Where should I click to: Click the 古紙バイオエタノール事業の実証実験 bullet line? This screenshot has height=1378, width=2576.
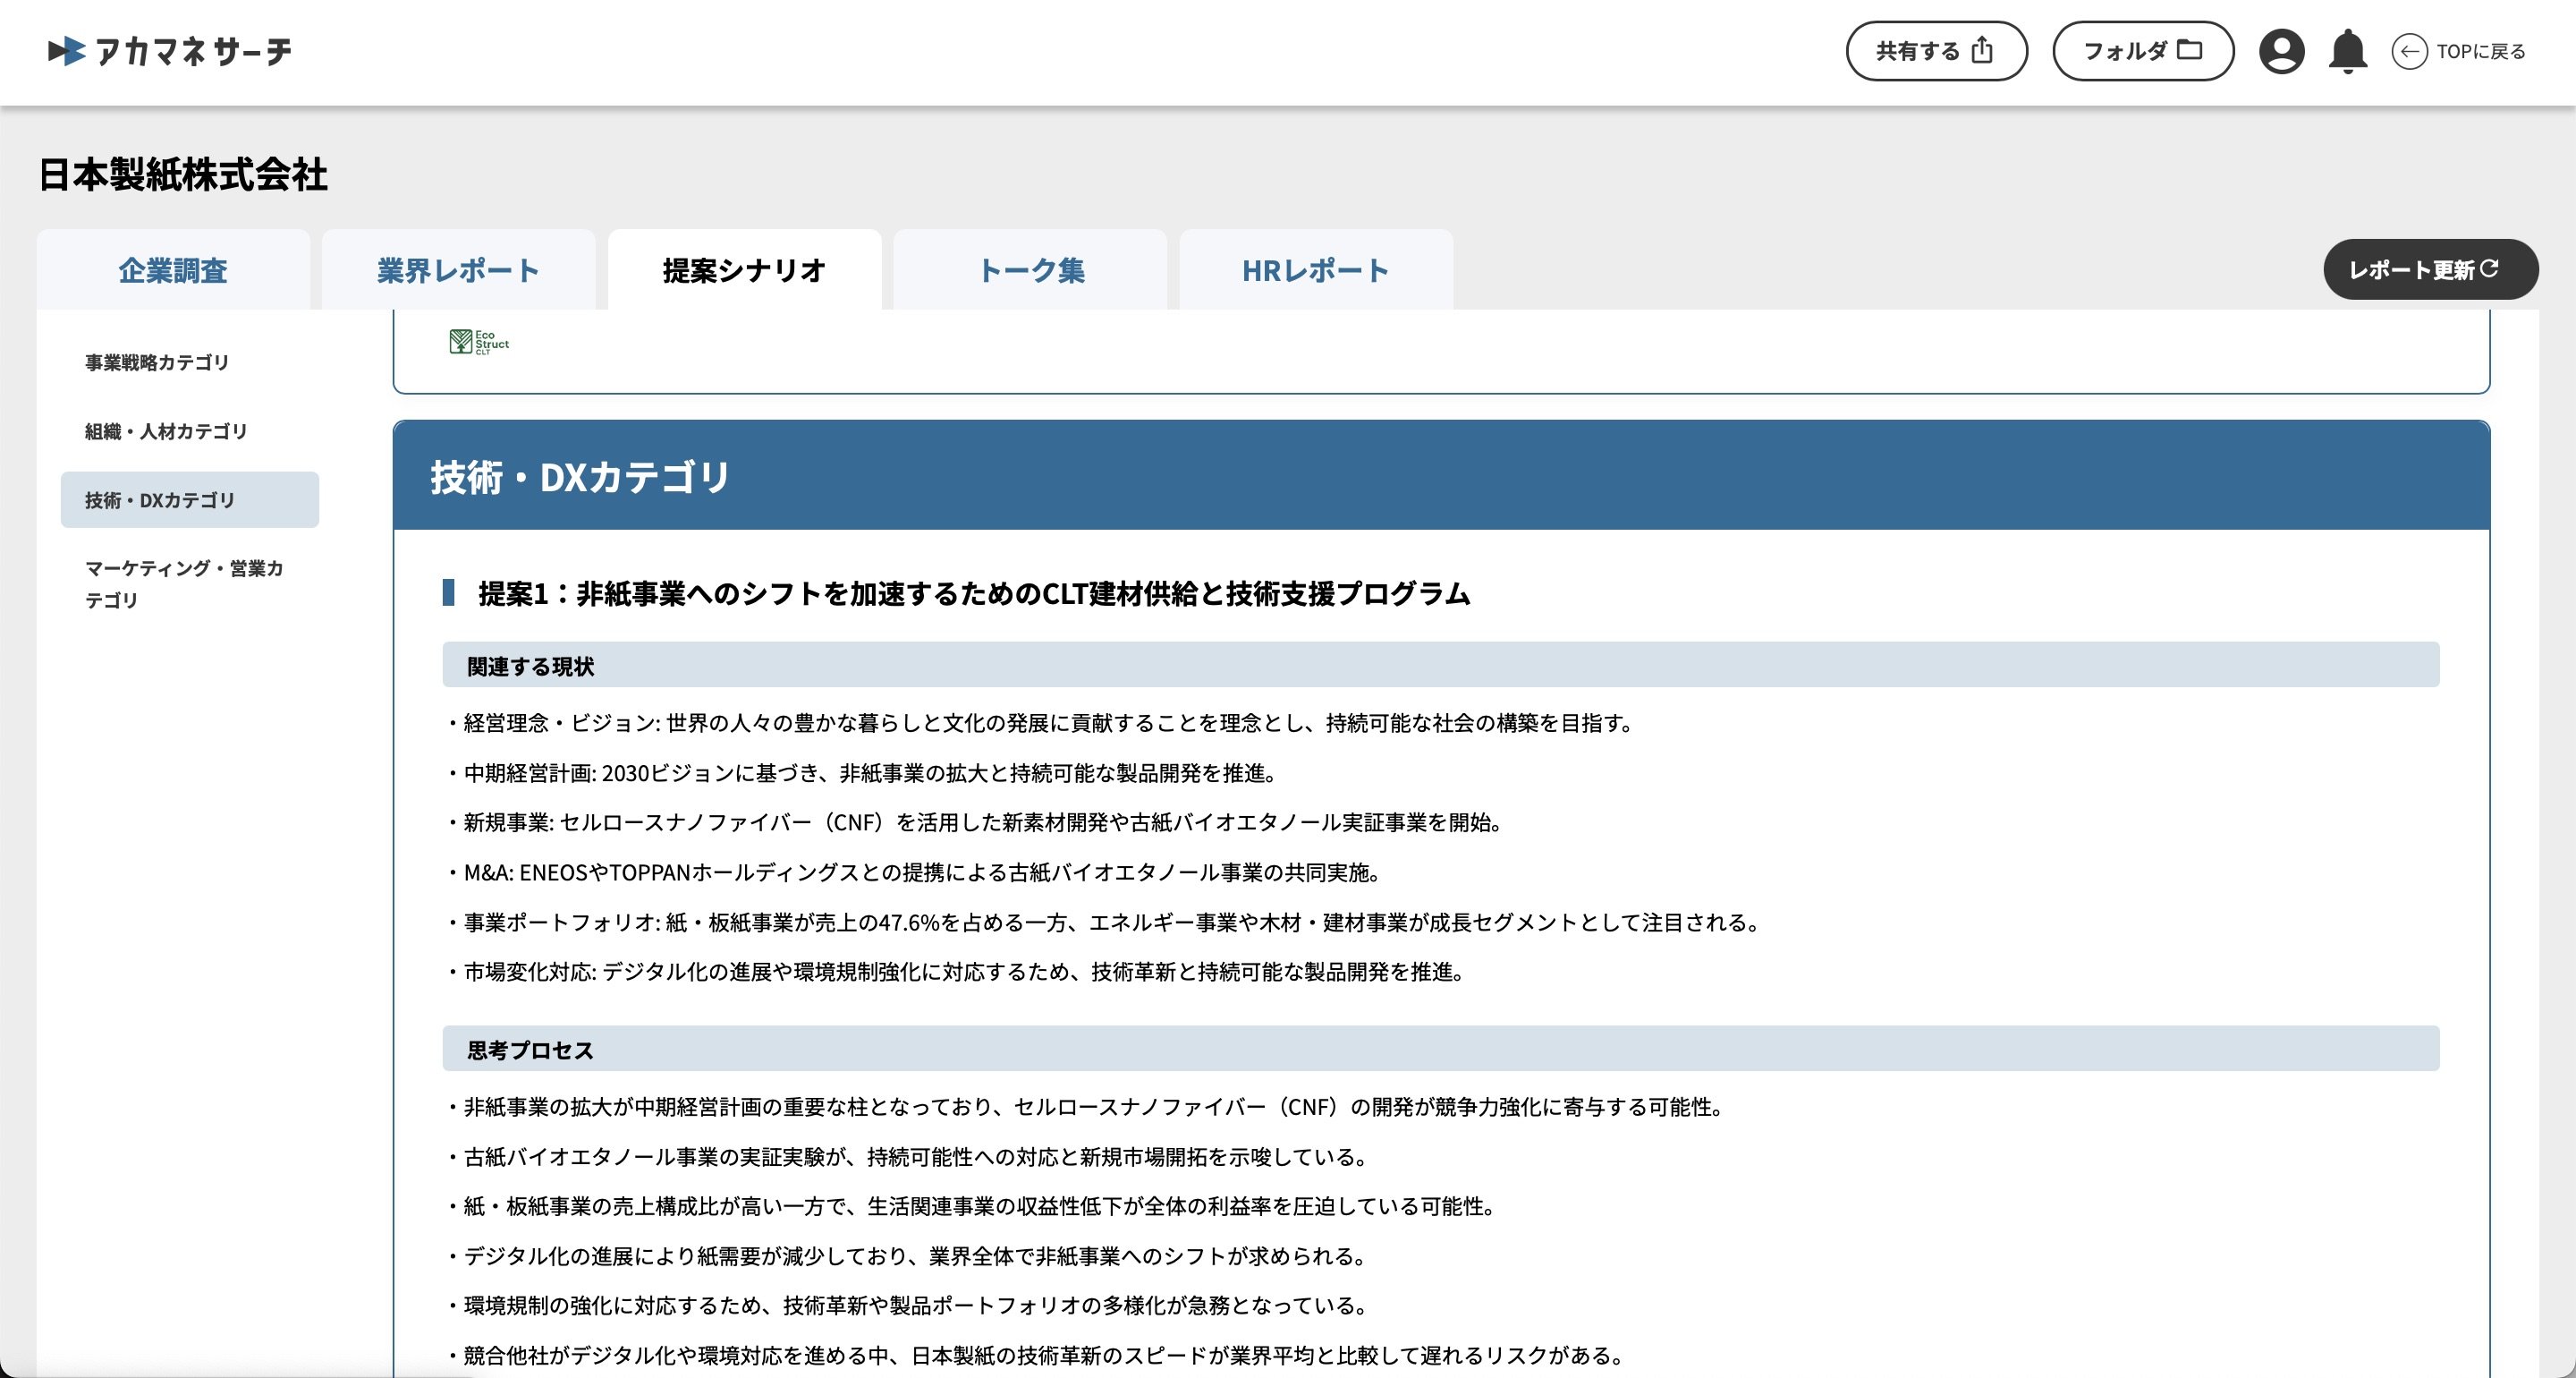910,1157
